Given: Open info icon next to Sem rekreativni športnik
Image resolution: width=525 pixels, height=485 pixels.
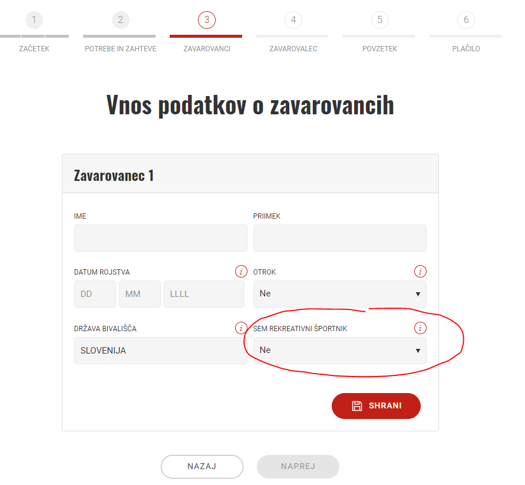Looking at the screenshot, I should coord(420,328).
